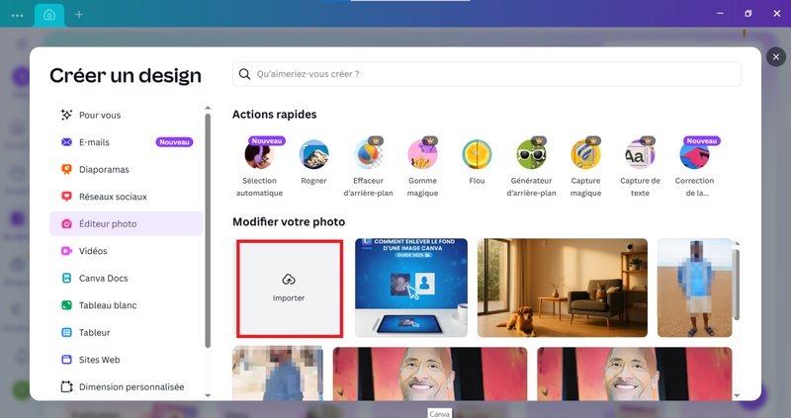791x418 pixels.
Task: Choose Sites Web category
Action: point(127,360)
